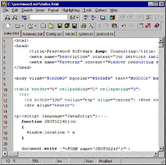The image size is (166, 165).
Task: Open the Tools menu
Action: pyautogui.click(x=88, y=10)
